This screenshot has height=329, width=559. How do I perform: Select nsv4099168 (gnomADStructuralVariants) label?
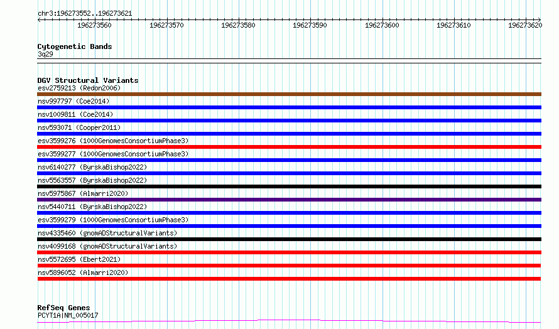(x=107, y=246)
